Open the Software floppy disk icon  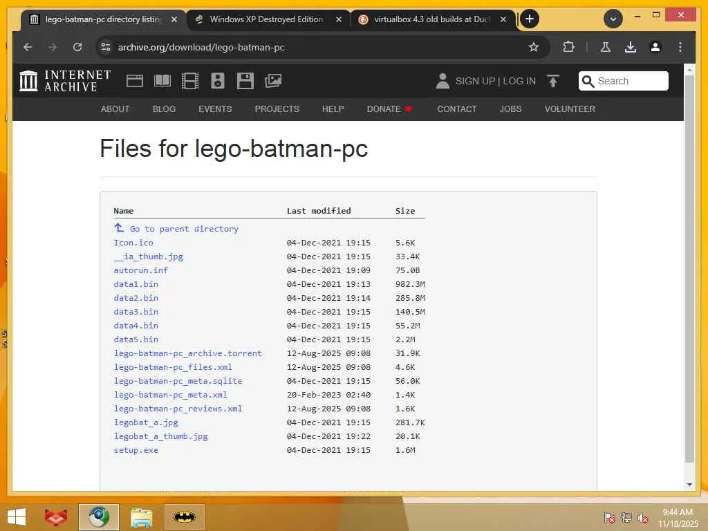pos(245,82)
